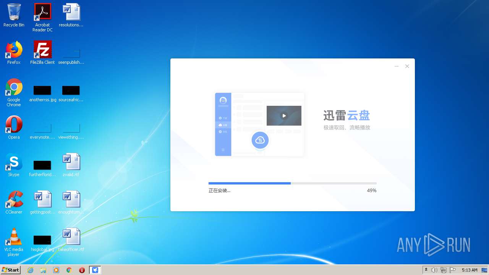This screenshot has width=489, height=275.
Task: Select anotherrss.jpg image file
Action: 42,94
